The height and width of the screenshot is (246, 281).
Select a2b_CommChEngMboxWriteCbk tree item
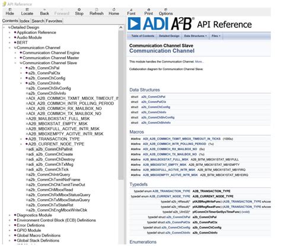pos(58,210)
